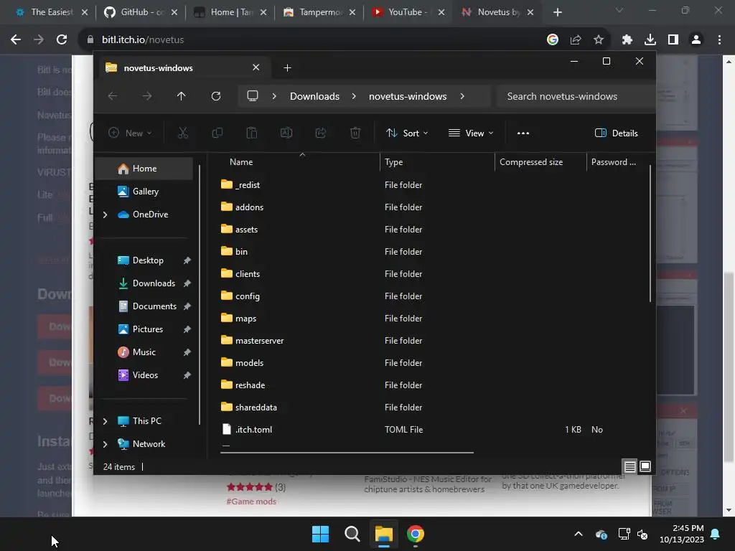Toggle the Details pane button
This screenshot has width=735, height=551.
[x=617, y=133]
